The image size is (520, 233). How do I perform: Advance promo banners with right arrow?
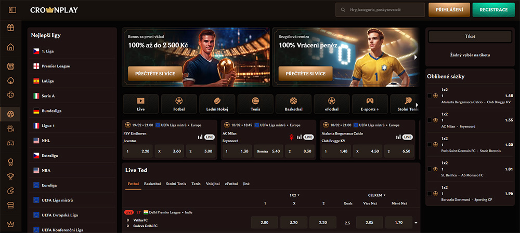416,57
